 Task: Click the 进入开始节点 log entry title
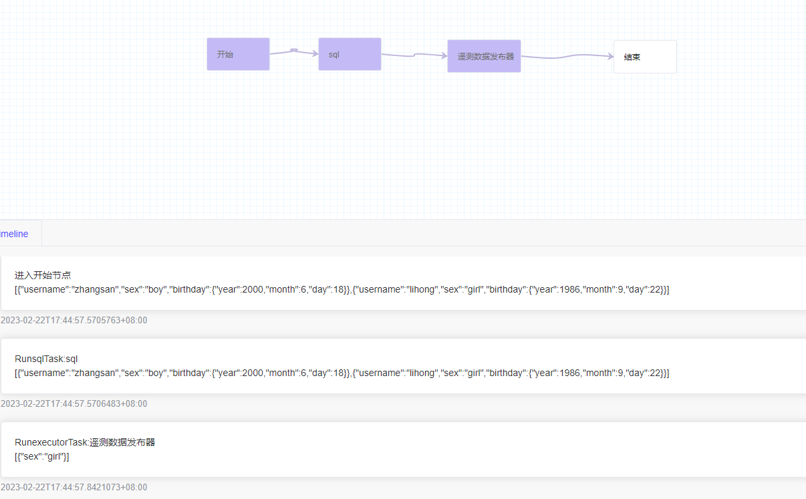tap(43, 275)
